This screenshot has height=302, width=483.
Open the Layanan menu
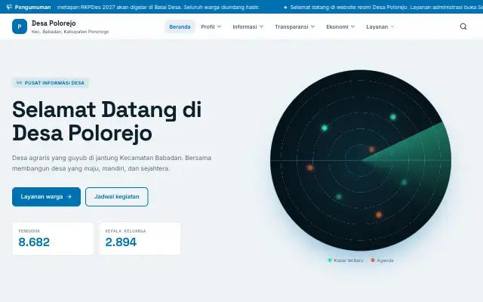click(380, 26)
